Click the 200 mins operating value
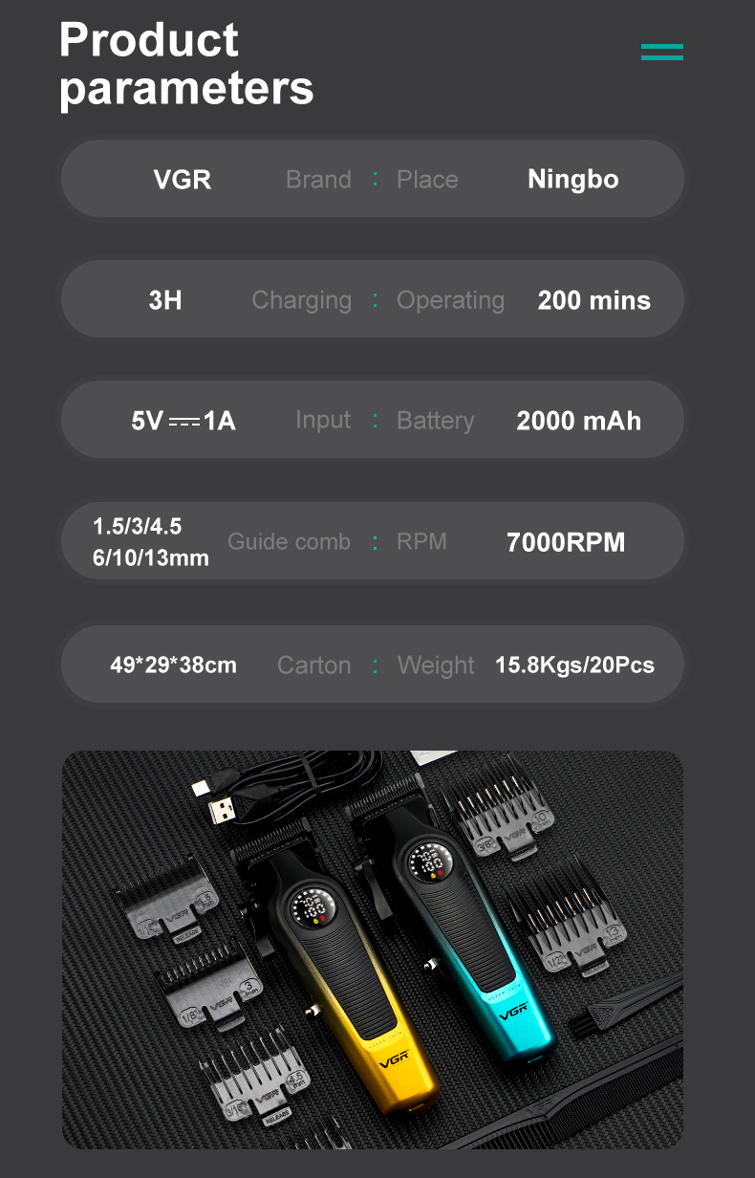 (593, 300)
